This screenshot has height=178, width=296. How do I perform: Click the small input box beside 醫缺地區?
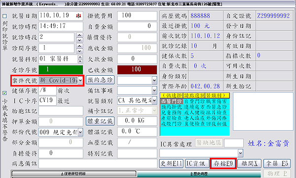[234, 143]
